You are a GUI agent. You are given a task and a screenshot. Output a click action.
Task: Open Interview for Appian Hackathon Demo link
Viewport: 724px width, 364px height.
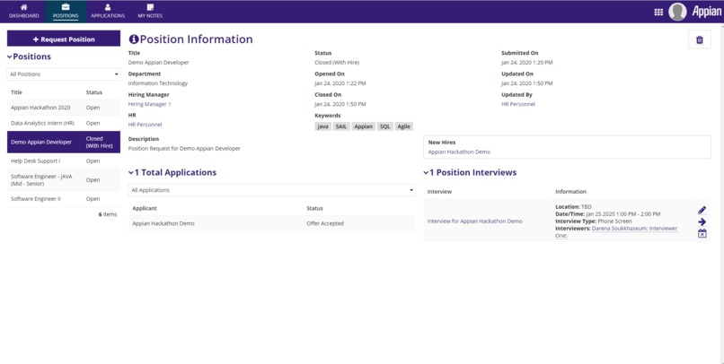[x=474, y=221]
